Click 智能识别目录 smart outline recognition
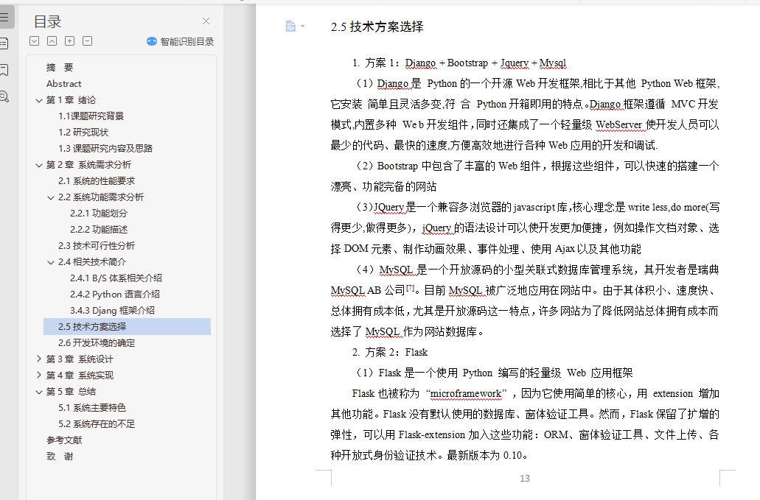This screenshot has width=760, height=500. click(181, 42)
